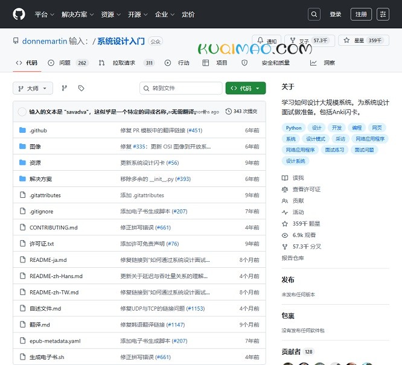This screenshot has height=365, width=402.
Task: Expand the 解决方案 header menu
Action: (x=77, y=14)
